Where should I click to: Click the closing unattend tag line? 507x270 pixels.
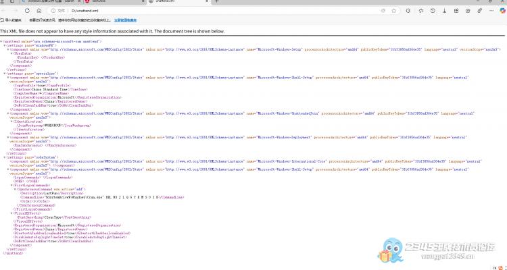click(x=13, y=253)
